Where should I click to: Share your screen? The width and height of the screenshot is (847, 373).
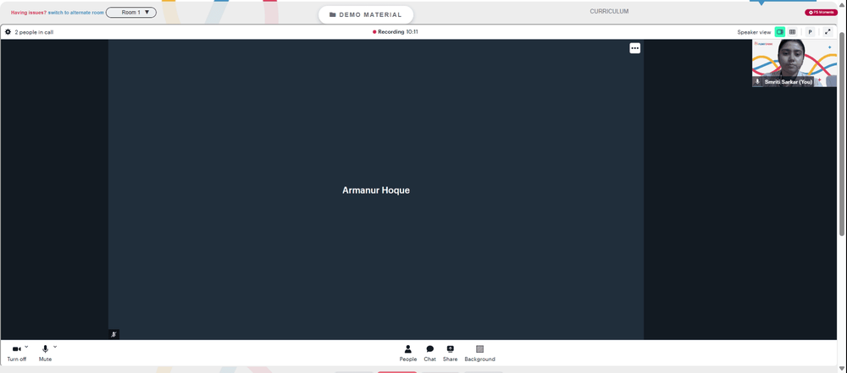point(450,353)
